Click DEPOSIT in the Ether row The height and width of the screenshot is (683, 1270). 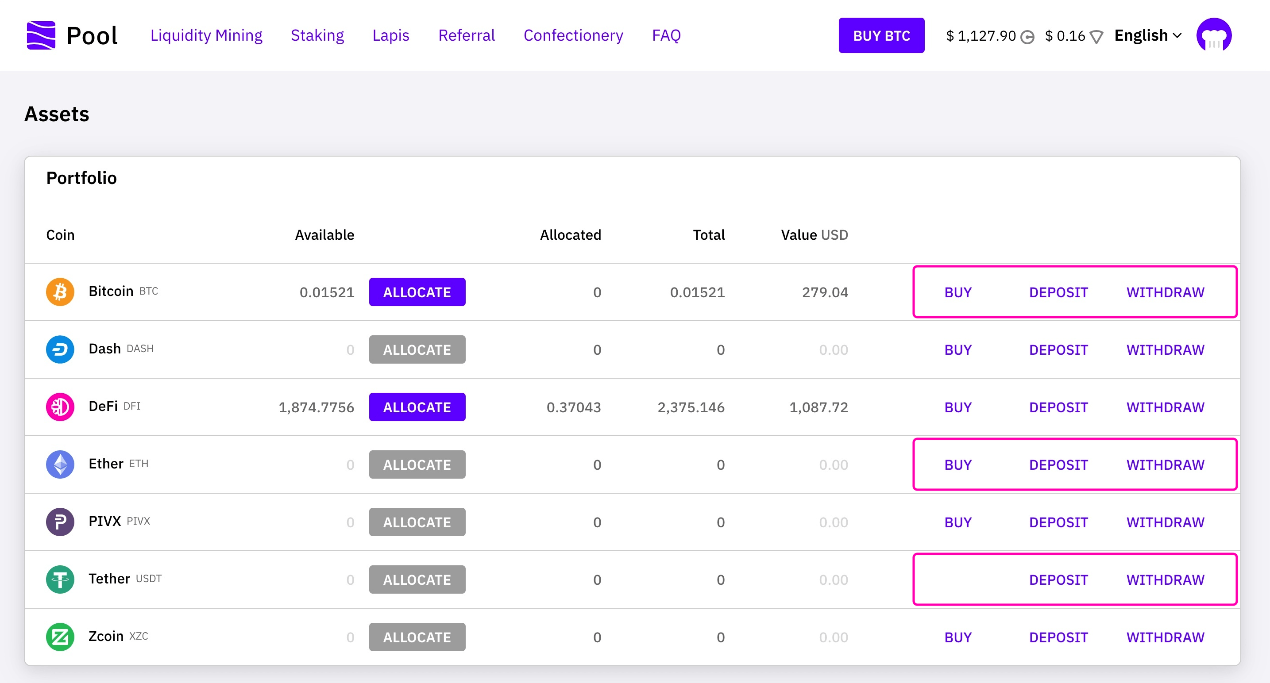(1058, 464)
